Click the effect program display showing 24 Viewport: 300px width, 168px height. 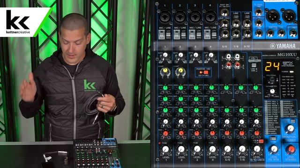coord(272,66)
